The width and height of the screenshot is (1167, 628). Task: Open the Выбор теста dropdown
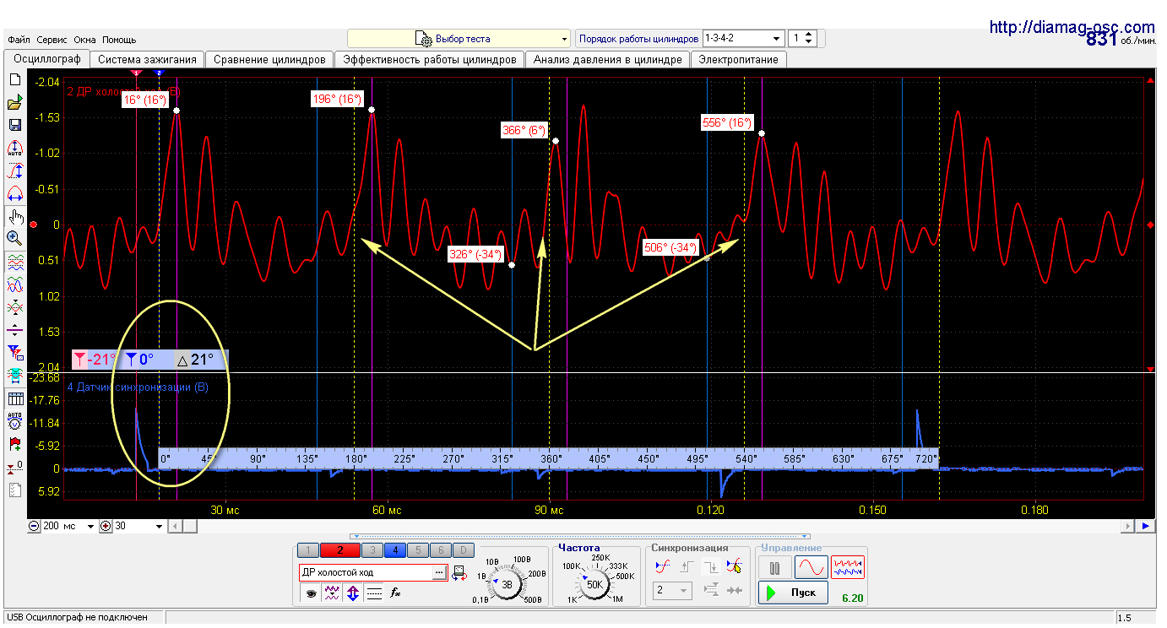point(459,39)
